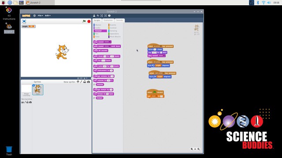Screen dimensions: 282x158
Task: Switch to the Costumes tab
Action: click(108, 20)
